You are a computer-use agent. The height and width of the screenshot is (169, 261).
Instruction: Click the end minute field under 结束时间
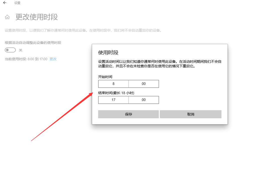point(143,100)
